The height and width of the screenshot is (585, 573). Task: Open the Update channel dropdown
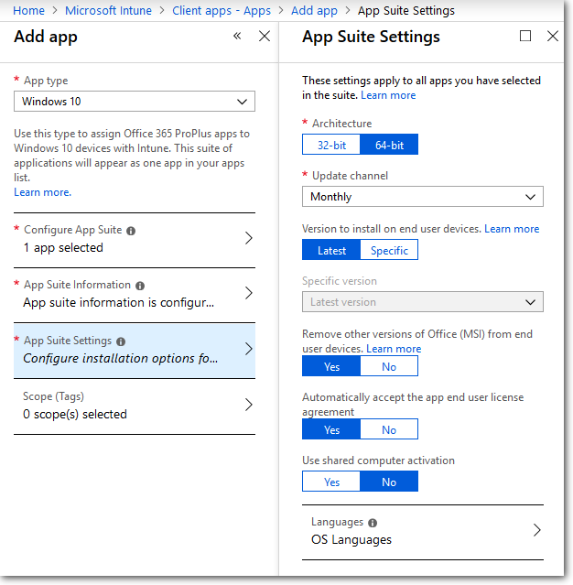click(422, 197)
